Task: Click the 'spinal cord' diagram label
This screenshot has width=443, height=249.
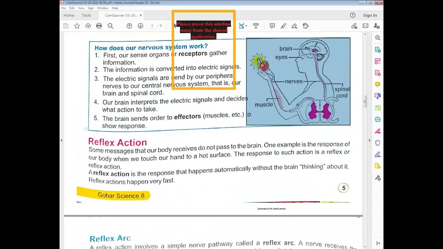Action: [342, 92]
